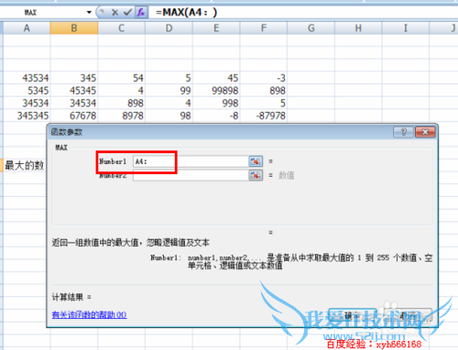Viewport: 458px width, 350px height.
Task: Click the cancel X icon in formula bar
Action: [114, 13]
